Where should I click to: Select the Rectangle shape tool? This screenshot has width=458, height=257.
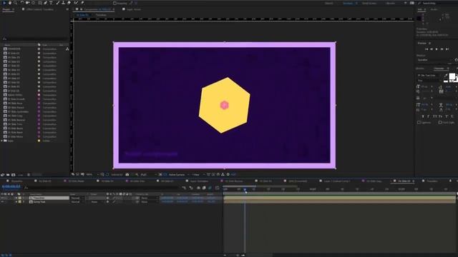click(x=40, y=3)
